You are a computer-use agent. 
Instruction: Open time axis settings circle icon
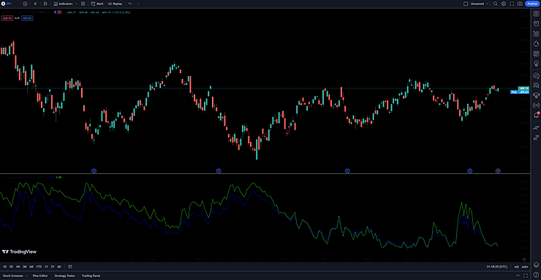[x=524, y=260]
